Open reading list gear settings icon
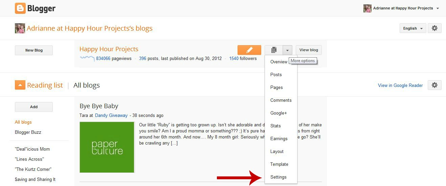 (x=434, y=85)
